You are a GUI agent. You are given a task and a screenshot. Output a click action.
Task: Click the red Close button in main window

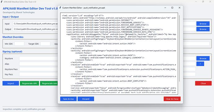click(203, 83)
